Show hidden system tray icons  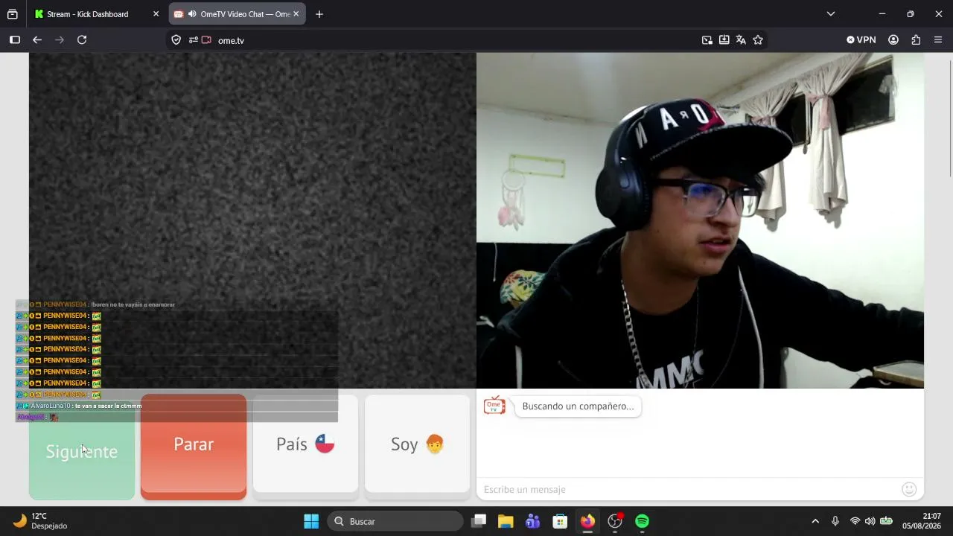click(x=815, y=521)
